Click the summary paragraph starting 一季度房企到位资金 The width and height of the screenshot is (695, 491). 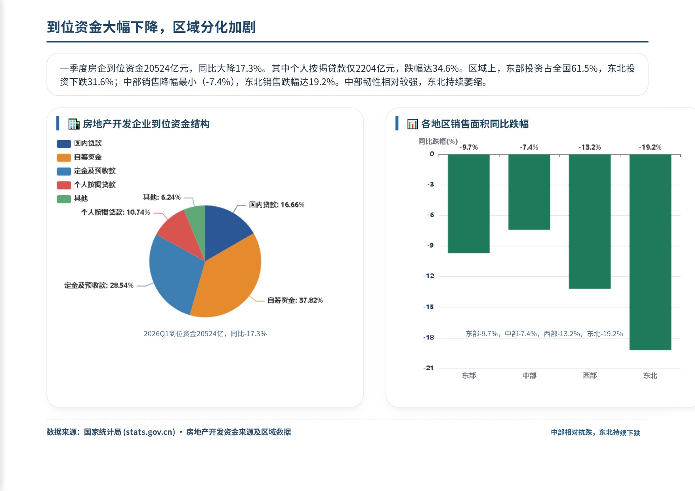[x=347, y=75]
